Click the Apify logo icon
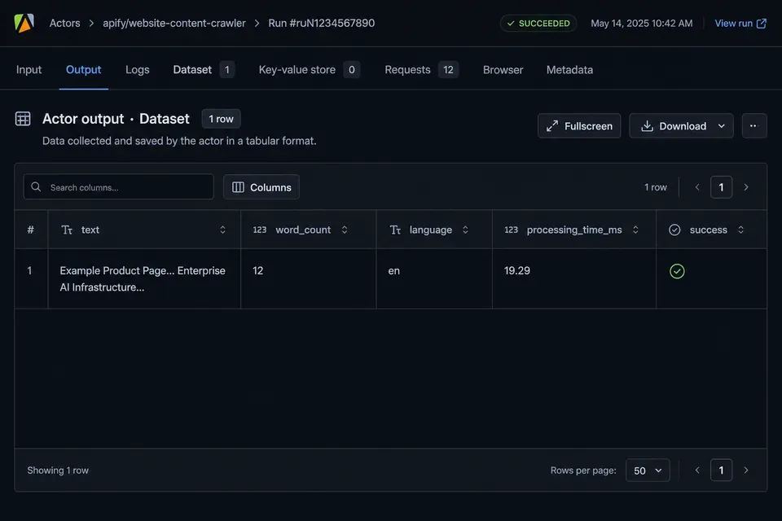 pyautogui.click(x=24, y=23)
